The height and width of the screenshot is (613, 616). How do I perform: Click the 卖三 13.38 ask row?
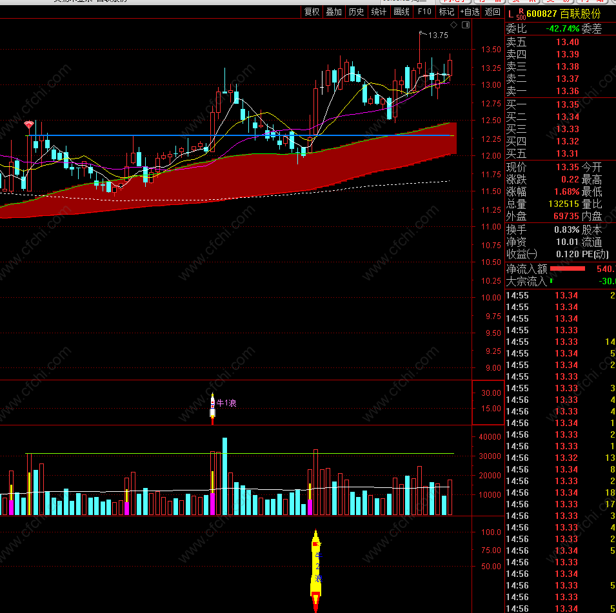point(561,66)
